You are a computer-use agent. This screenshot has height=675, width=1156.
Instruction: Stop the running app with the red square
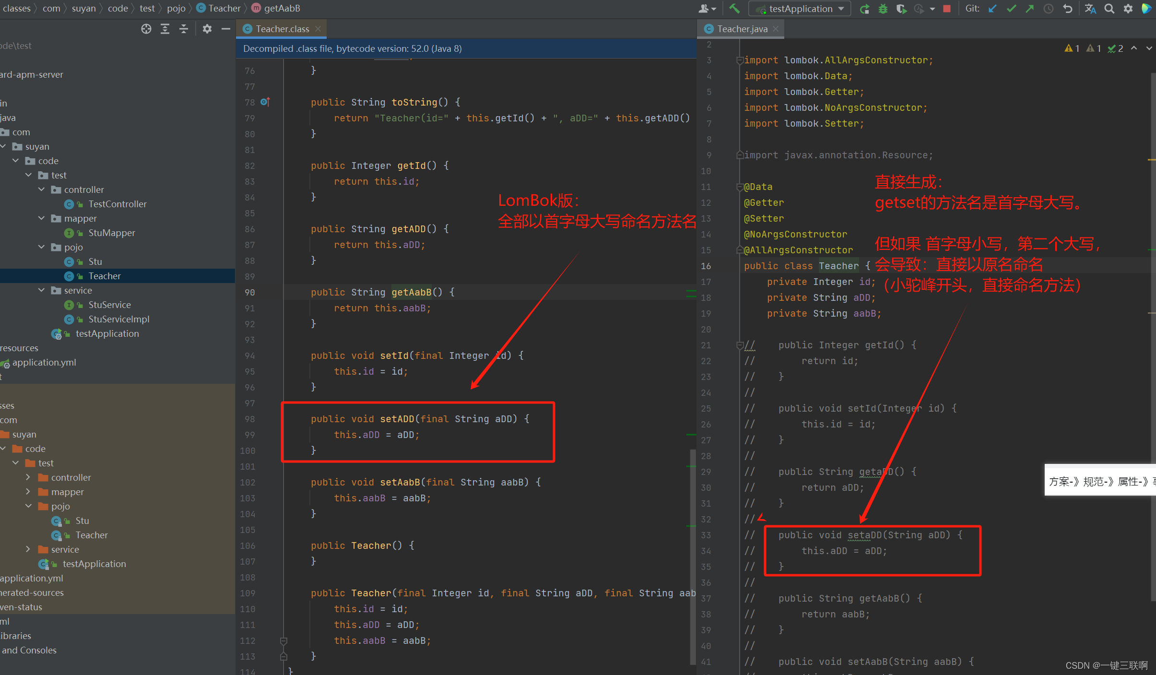[947, 9]
